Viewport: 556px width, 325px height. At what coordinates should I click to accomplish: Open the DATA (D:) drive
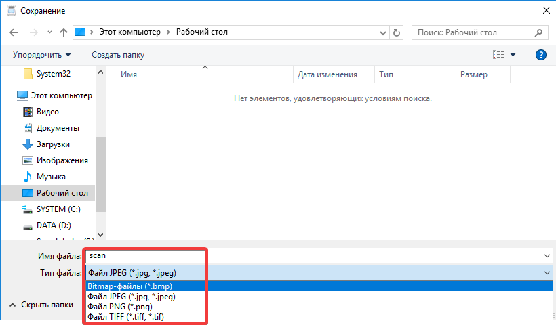tap(54, 225)
